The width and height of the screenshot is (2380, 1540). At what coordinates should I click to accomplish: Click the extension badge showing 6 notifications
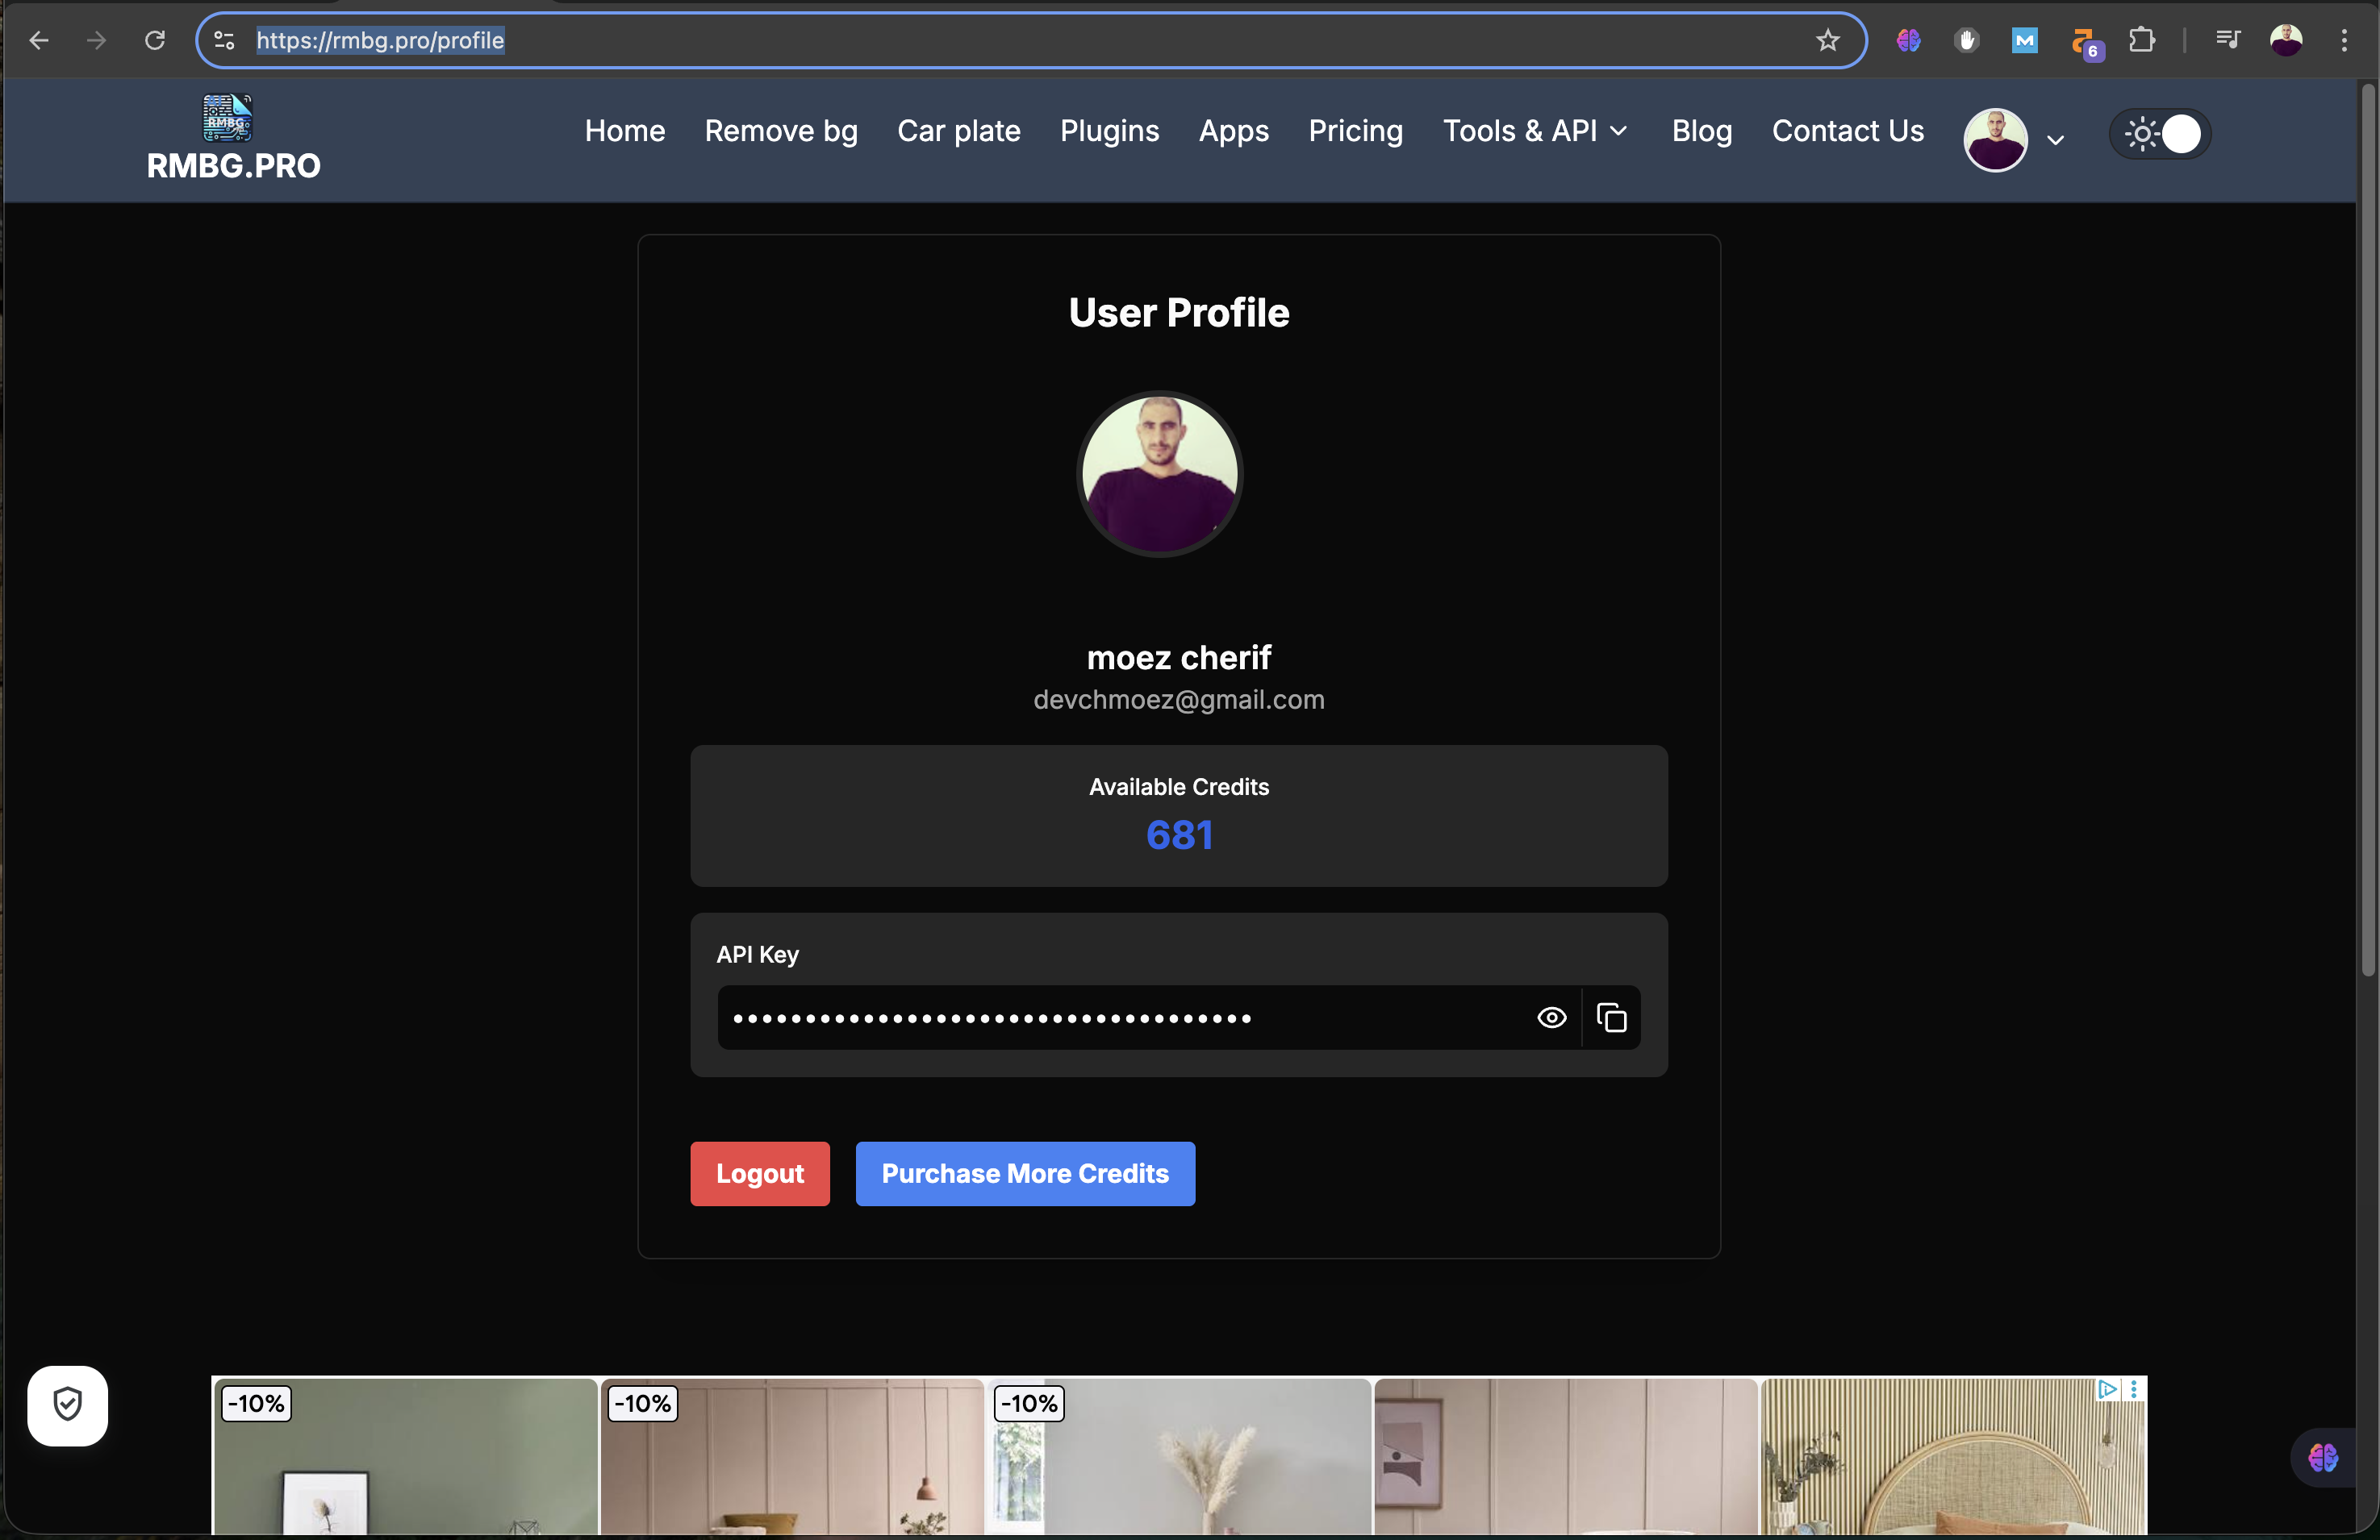2084,40
